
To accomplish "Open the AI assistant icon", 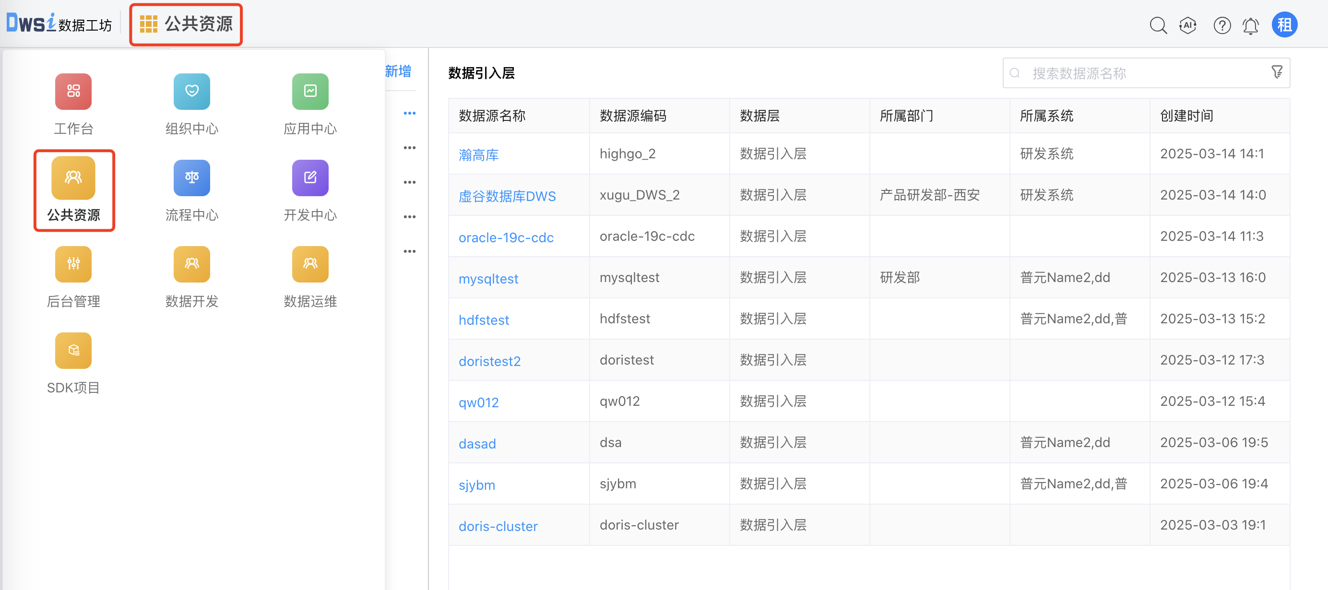I will click(1187, 24).
